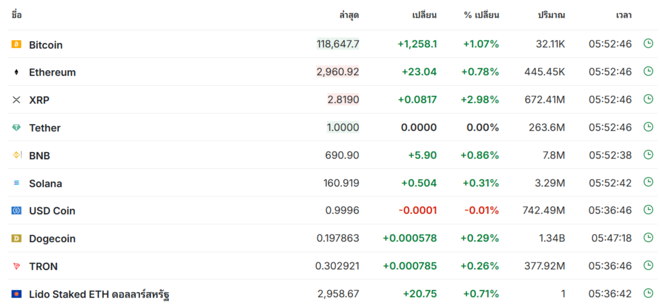
Task: Click the Solana striped logo icon
Action: (x=17, y=183)
